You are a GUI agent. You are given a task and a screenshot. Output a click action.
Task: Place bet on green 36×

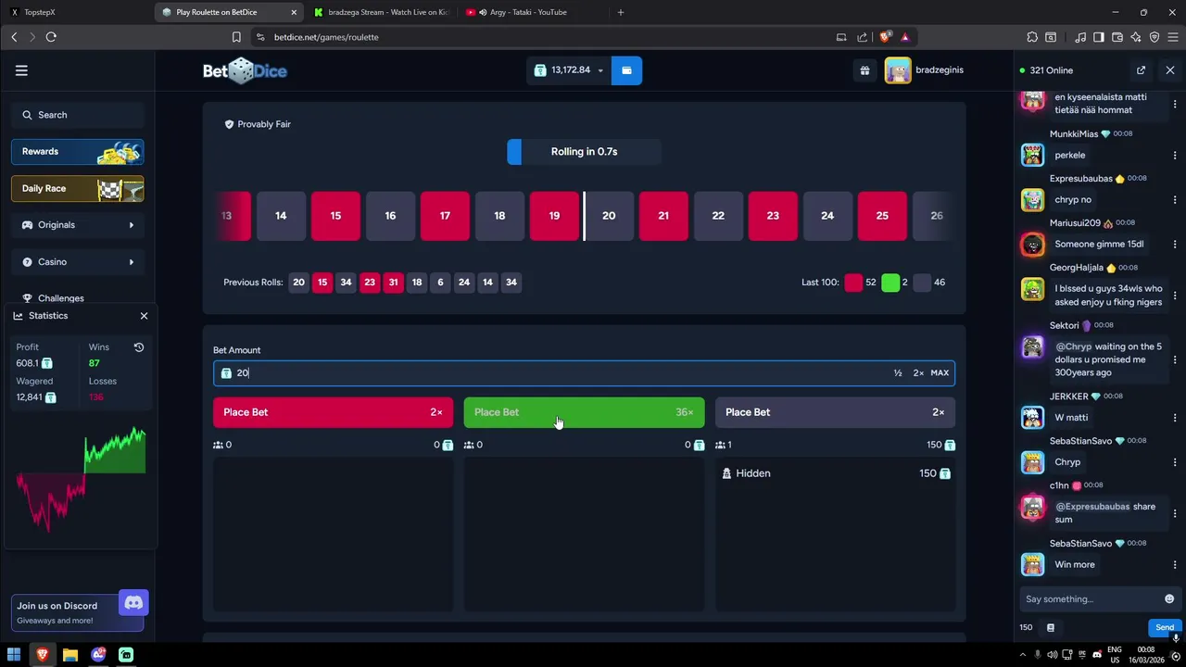[x=584, y=412]
